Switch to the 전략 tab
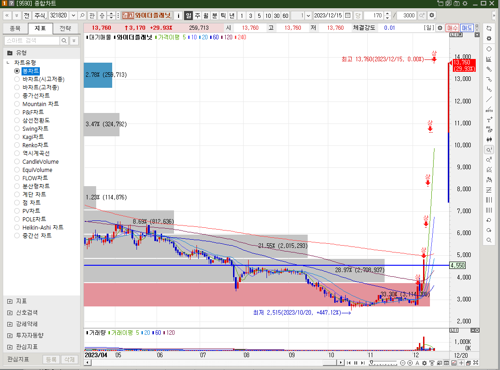This screenshot has height=370, width=500. 65,28
